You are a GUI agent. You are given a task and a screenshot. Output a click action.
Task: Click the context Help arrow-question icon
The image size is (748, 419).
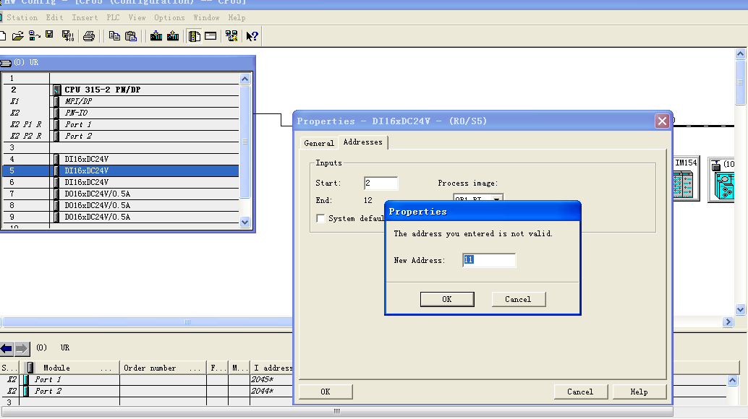(252, 36)
